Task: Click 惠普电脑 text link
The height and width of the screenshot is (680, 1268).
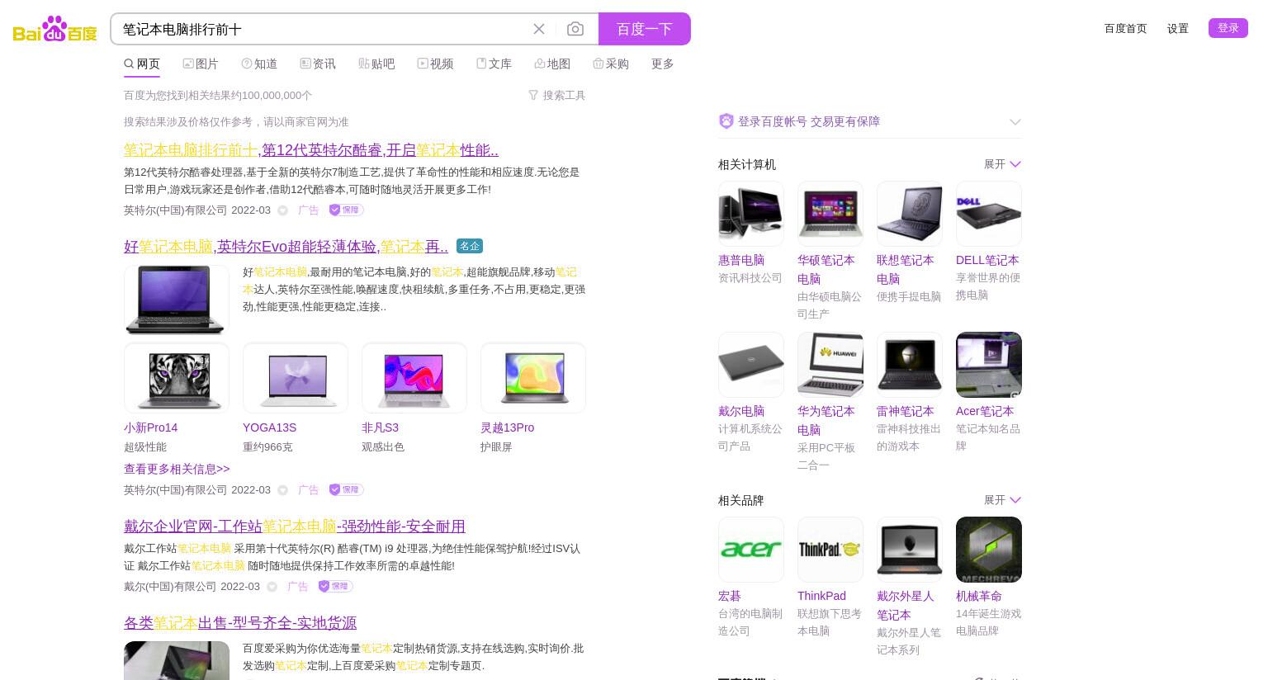Action: pos(741,260)
